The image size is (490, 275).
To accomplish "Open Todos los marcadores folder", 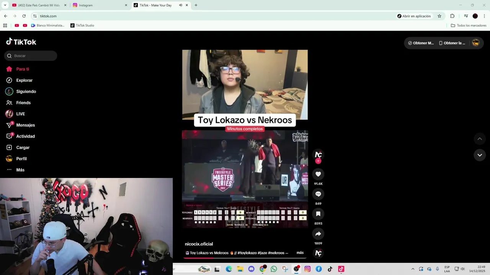I will pyautogui.click(x=469, y=26).
